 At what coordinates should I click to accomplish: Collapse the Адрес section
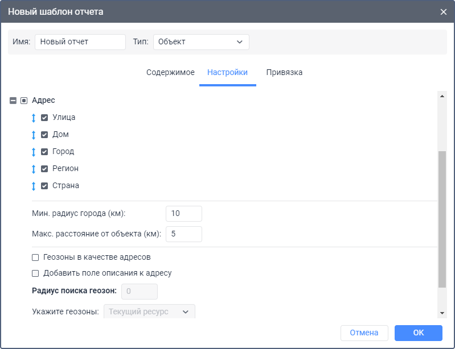click(13, 101)
